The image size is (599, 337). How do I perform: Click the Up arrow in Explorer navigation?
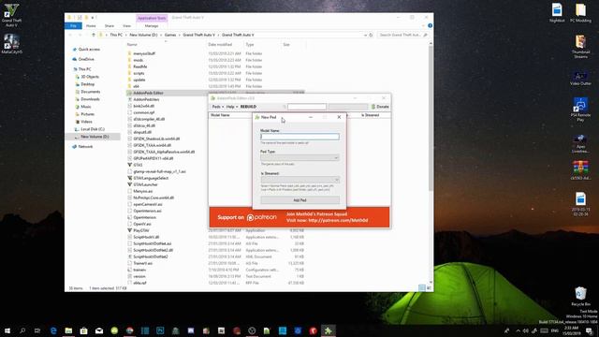pyautogui.click(x=94, y=35)
